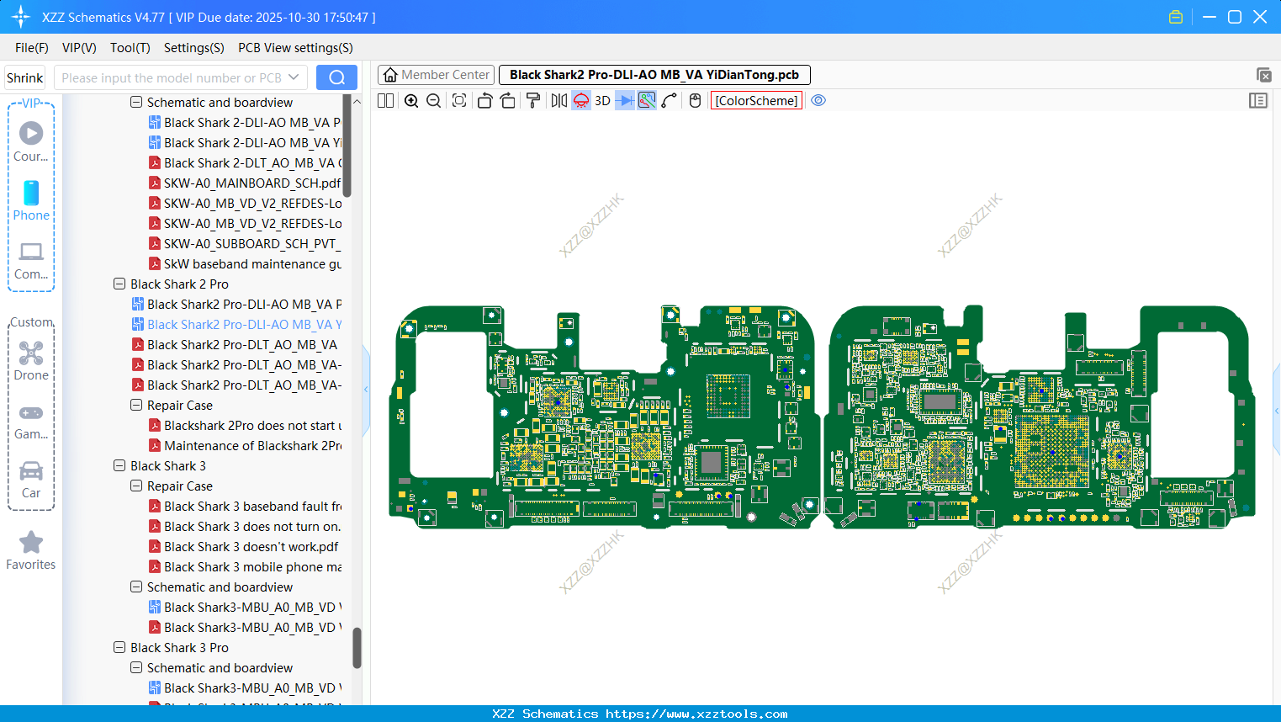This screenshot has height=722, width=1281.
Task: Collapse the Black Shark 2 Pro folder
Action: 119,284
